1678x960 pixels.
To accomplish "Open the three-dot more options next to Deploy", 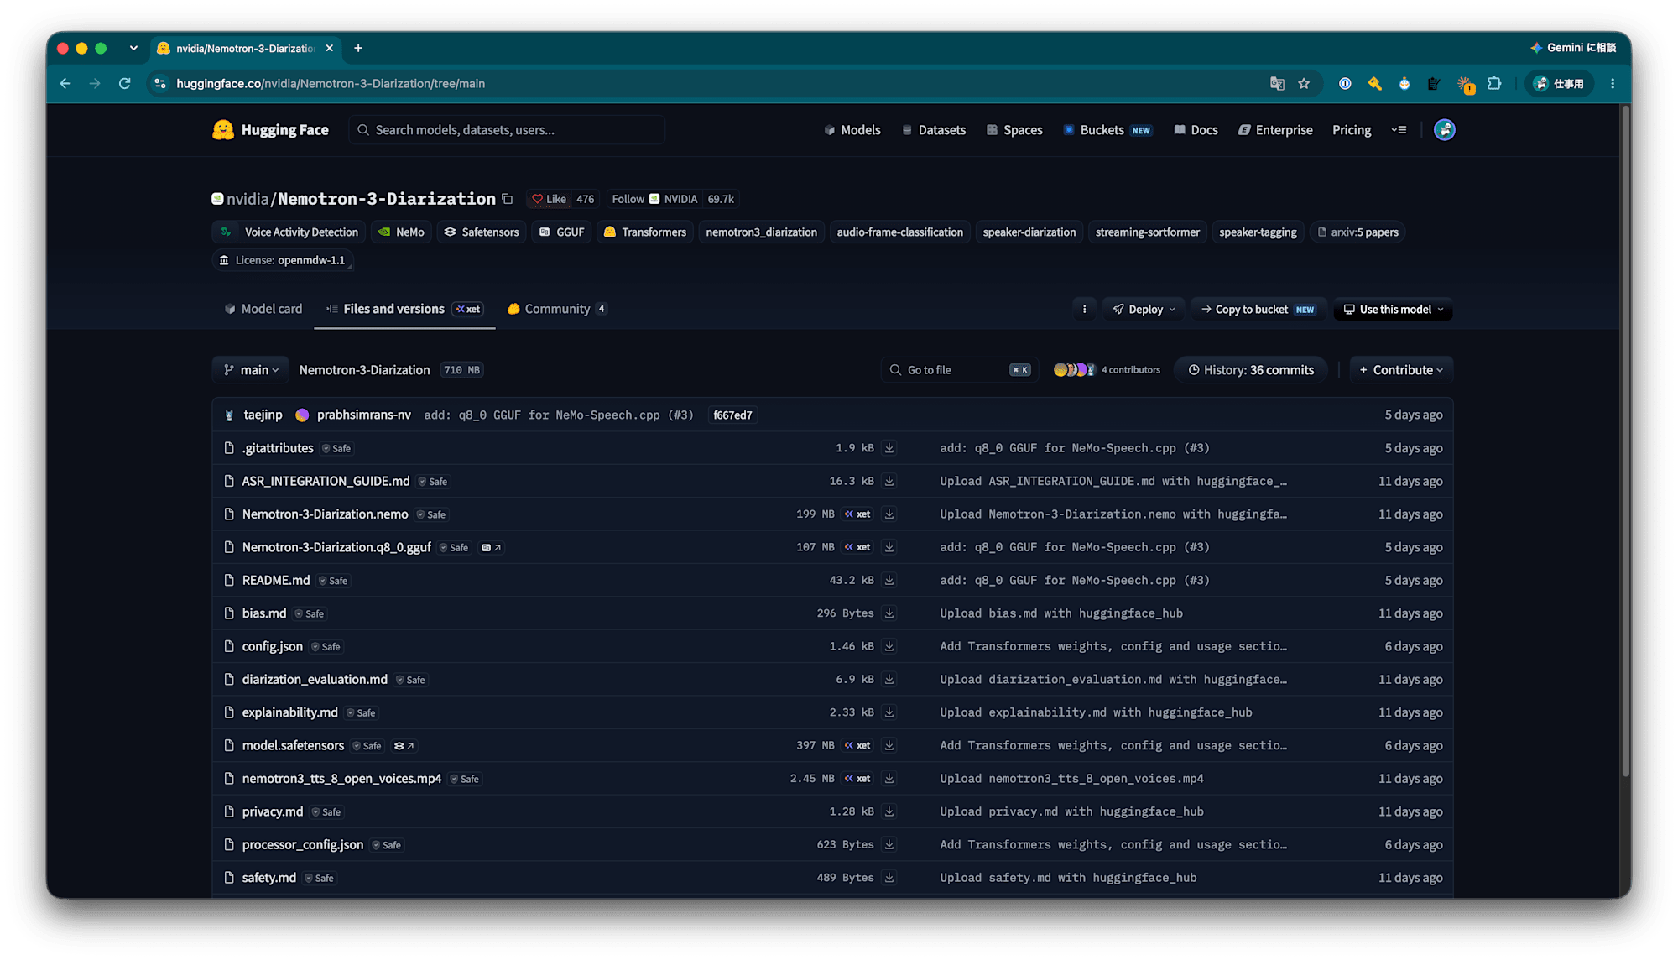I will [1084, 310].
